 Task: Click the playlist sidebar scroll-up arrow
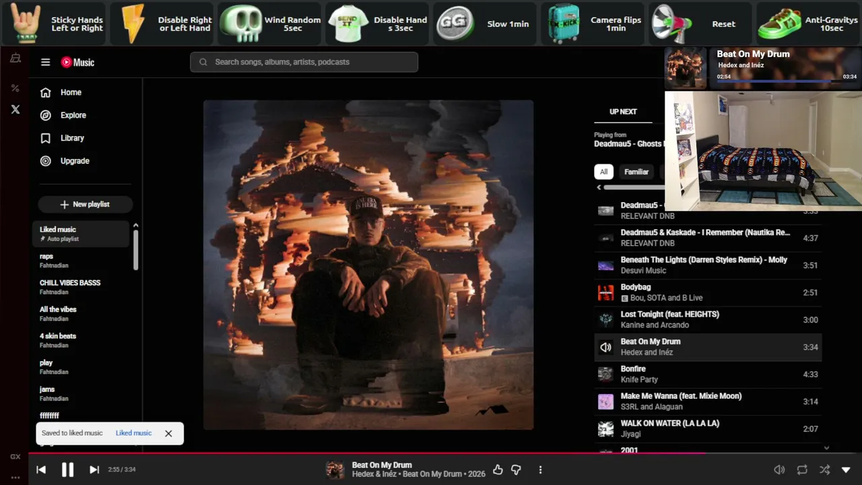(x=135, y=226)
